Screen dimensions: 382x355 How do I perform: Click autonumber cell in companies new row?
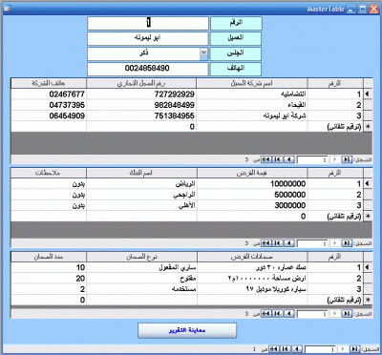tap(335, 127)
